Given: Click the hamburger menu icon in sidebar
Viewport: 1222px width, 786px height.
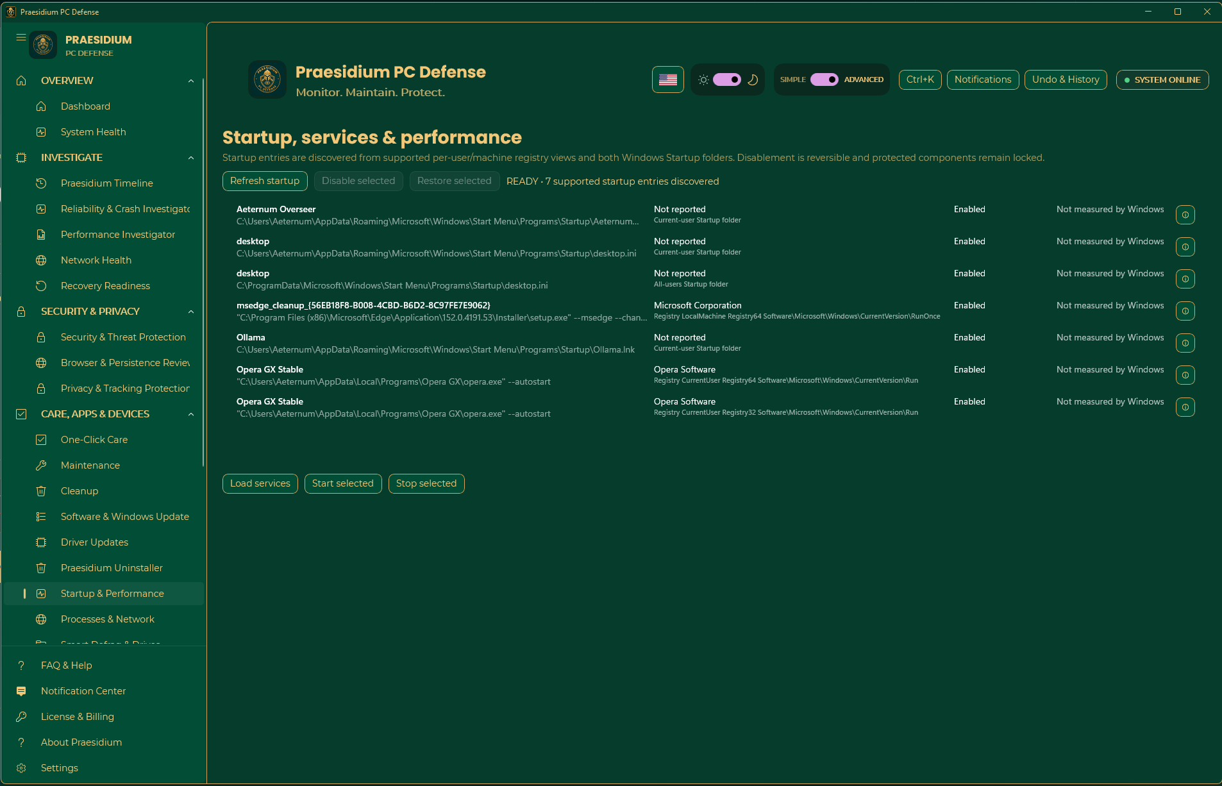Looking at the screenshot, I should (21, 37).
